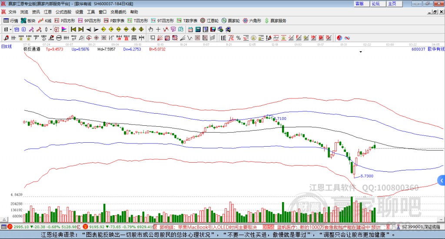445x239 pixels.
Task: Open the 9T四方形 tool
Action: 163,21
